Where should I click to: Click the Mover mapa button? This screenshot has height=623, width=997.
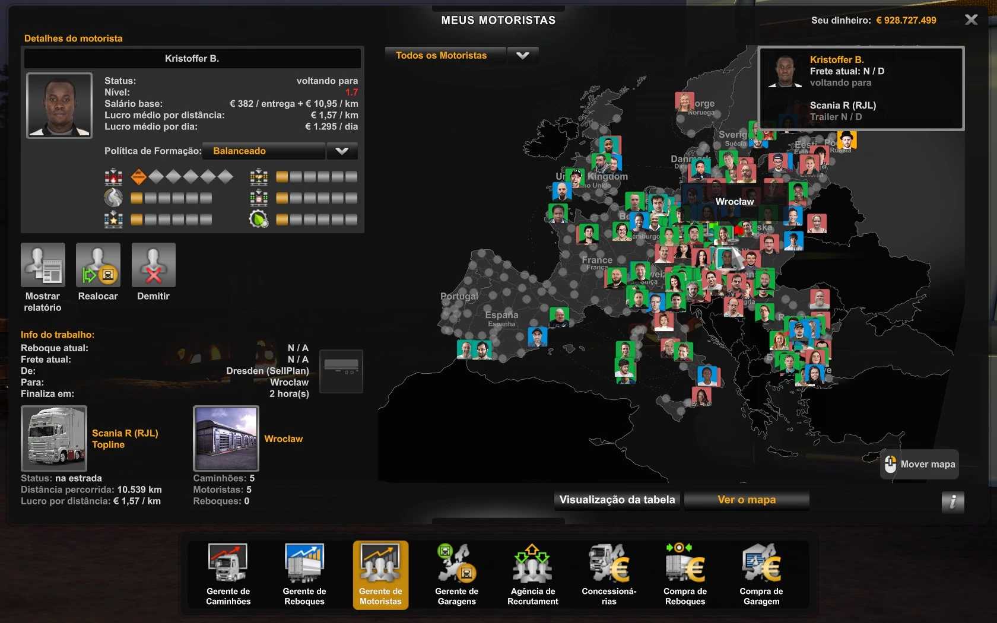tap(919, 465)
